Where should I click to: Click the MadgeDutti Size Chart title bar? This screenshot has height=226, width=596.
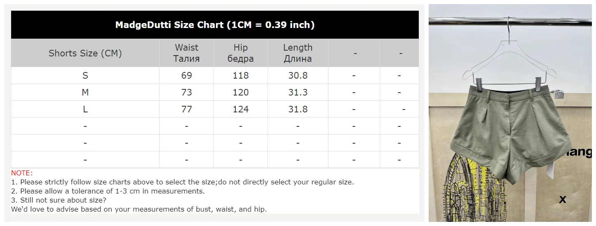215,25
